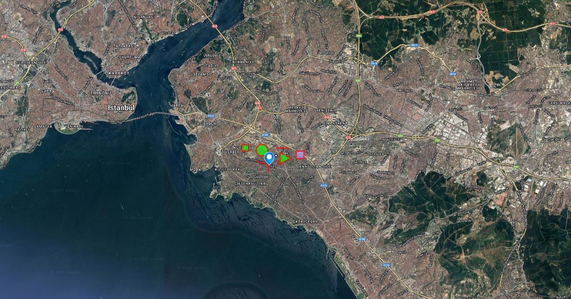Click the purple rectangle overlay with red border
The image size is (571, 299).
(x=300, y=155)
